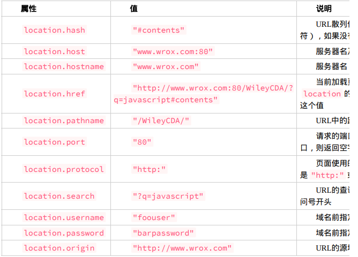Image resolution: width=358 pixels, height=257 pixels.
Task: Click the location.search property code
Action: 59,196
